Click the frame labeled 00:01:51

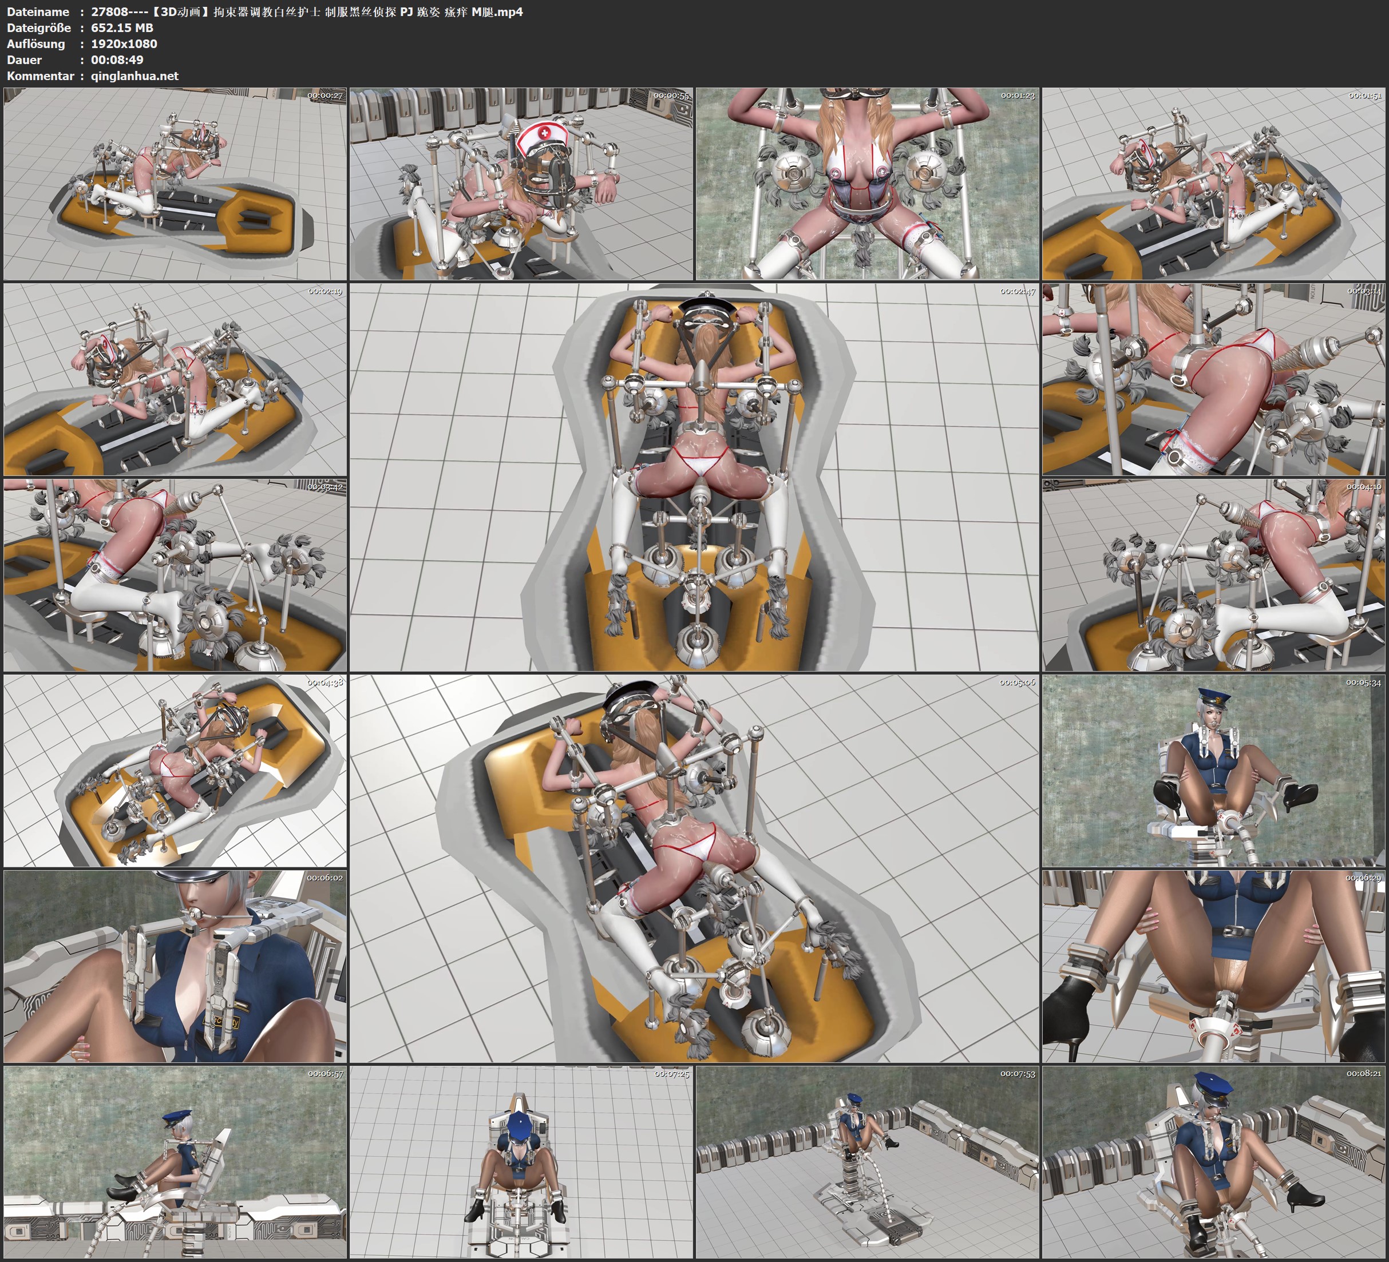pos(1213,184)
